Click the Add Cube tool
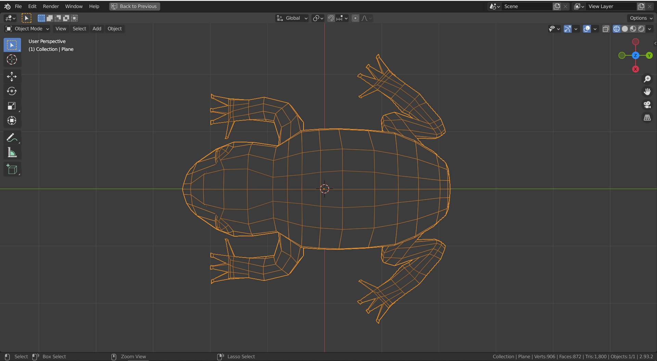The image size is (657, 361). [12, 169]
